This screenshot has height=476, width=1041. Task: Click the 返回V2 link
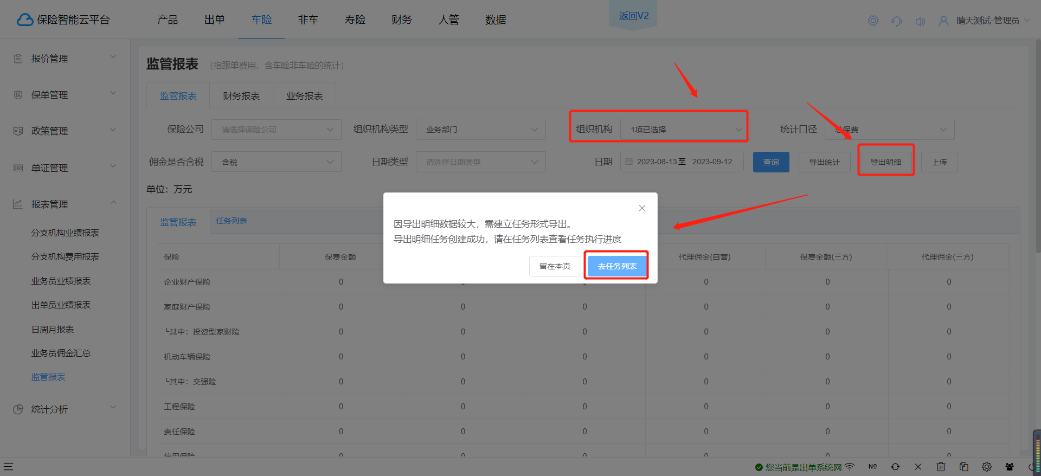click(x=634, y=16)
